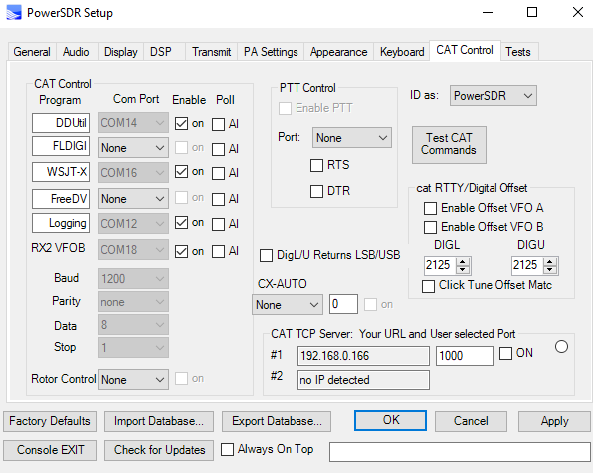Click the empty status field beside Always On Top
The width and height of the screenshot is (593, 473).
[460, 452]
